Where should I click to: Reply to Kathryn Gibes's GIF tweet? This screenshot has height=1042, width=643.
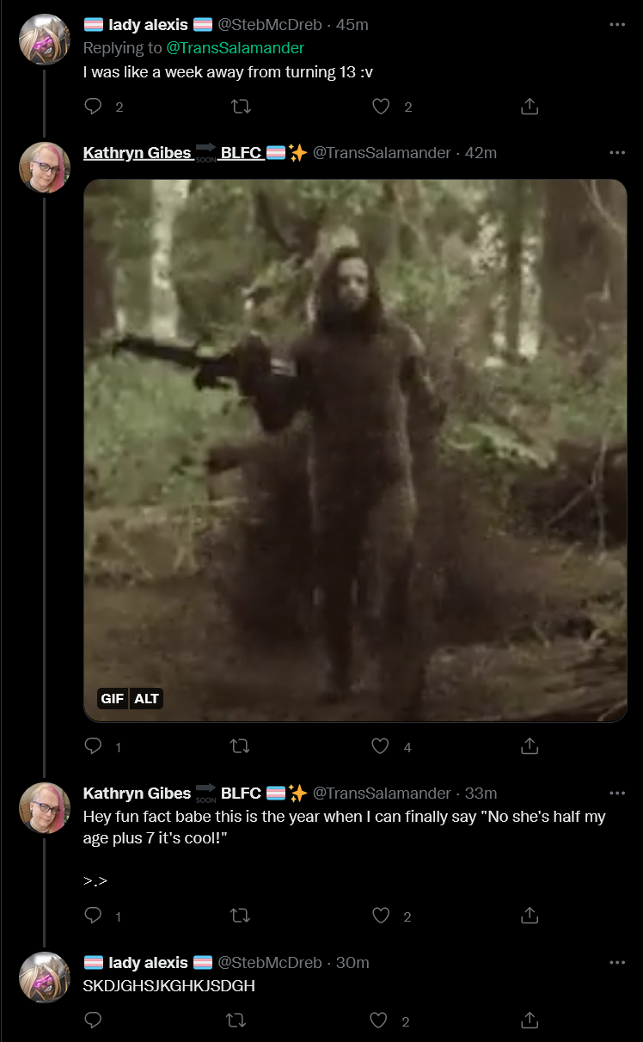point(94,746)
